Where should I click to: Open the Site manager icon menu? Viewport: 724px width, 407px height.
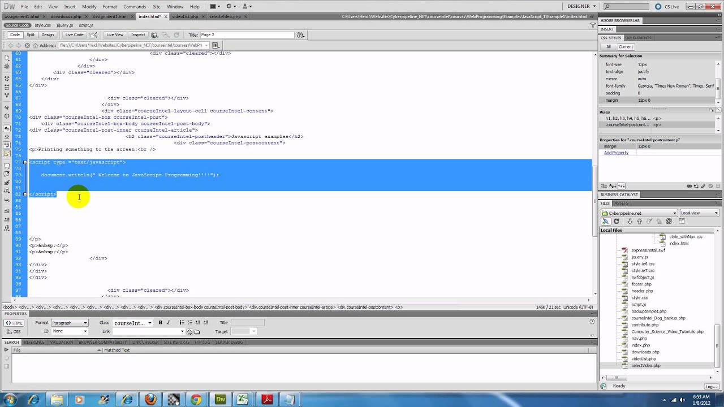(247, 6)
